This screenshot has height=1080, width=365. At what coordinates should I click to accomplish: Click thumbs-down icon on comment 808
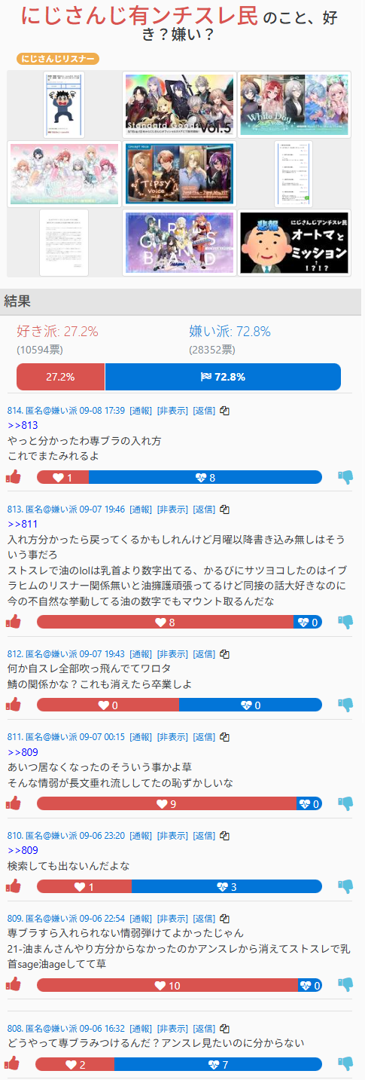pyautogui.click(x=345, y=1063)
